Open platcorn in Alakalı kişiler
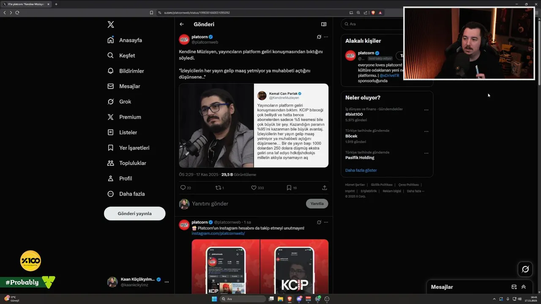Screen dimensions: 541x304 (366, 53)
